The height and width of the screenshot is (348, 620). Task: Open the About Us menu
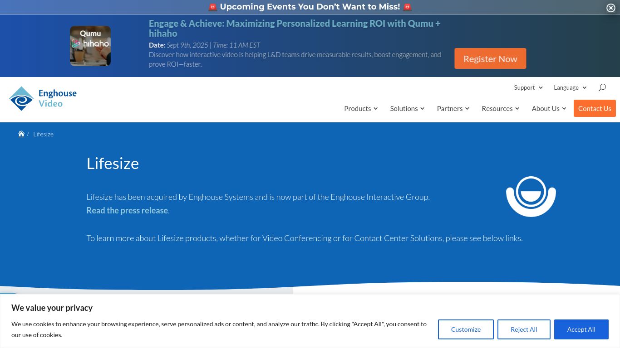click(x=549, y=108)
